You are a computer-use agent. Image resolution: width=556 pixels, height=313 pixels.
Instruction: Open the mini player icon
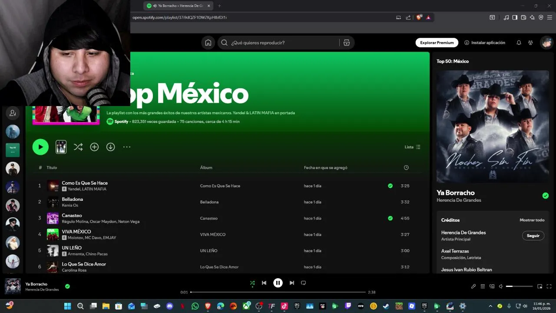tap(540, 286)
